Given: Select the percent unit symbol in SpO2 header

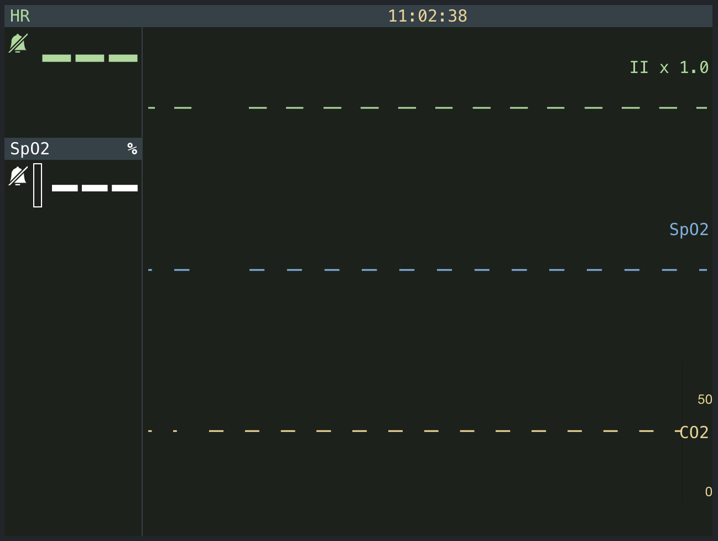Looking at the screenshot, I should click(x=132, y=149).
